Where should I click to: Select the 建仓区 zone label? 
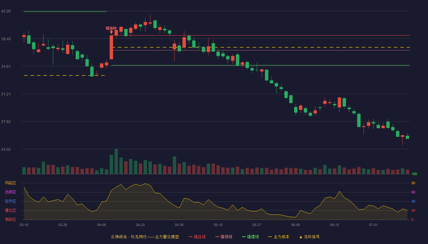click(10, 210)
